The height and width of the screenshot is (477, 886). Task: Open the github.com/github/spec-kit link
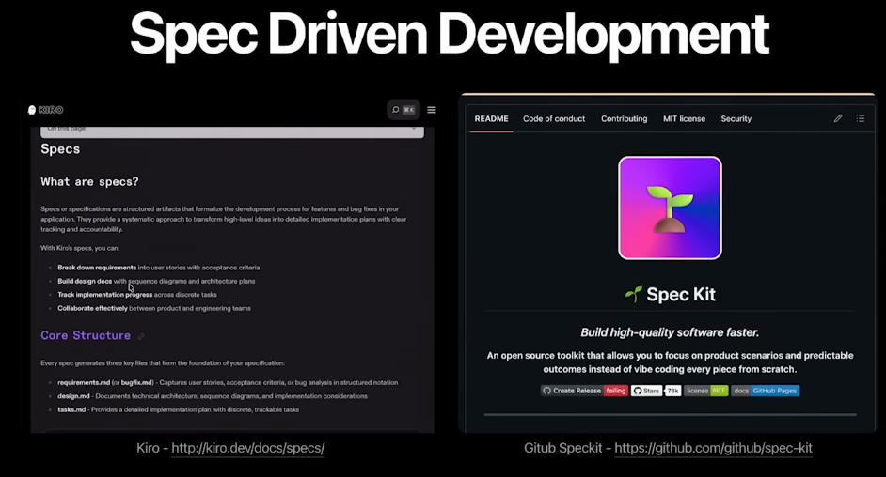(713, 448)
